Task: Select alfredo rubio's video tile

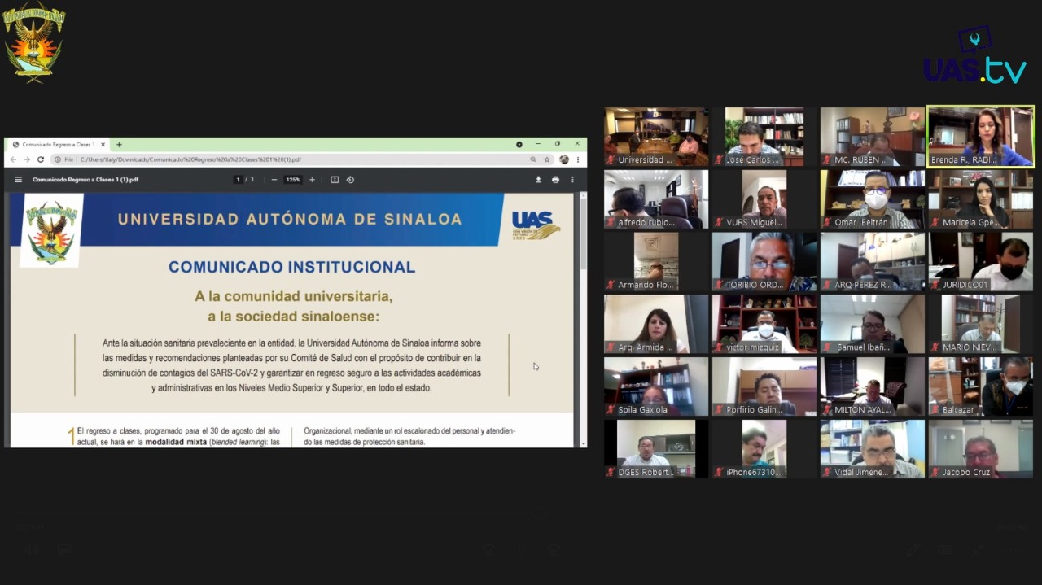Action: coord(656,199)
